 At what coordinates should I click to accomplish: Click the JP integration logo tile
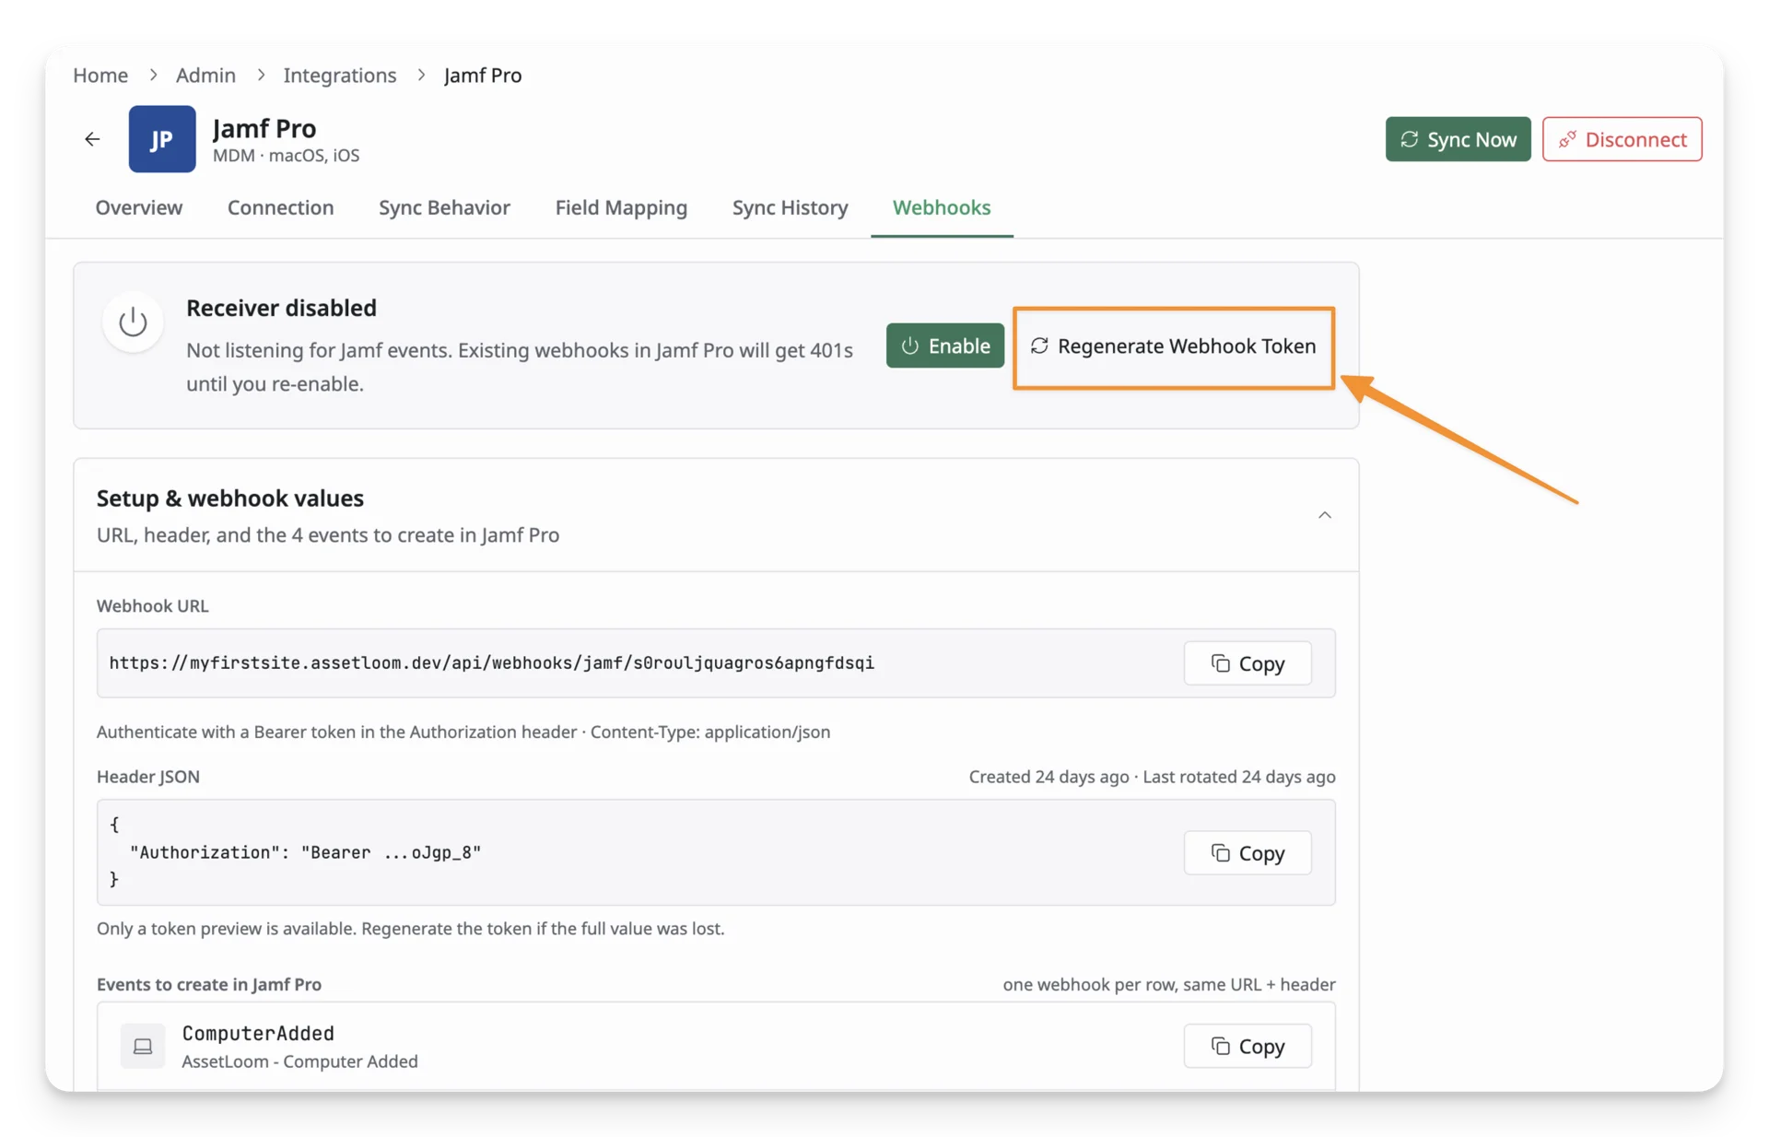162,139
